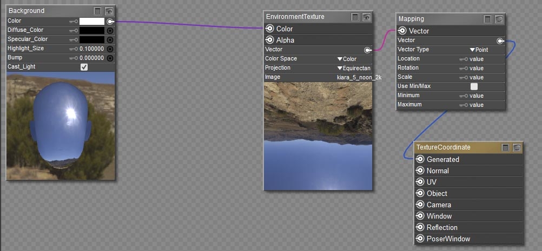Click the Scale value field
Screen dimensions: 542x251
pyautogui.click(x=477, y=78)
